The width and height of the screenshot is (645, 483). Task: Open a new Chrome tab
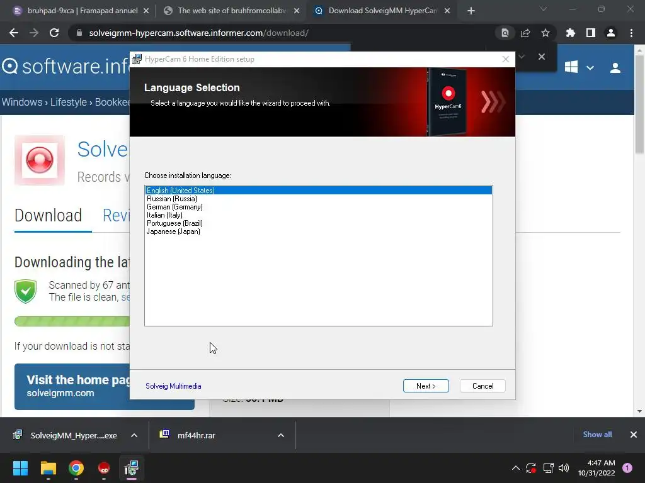471,11
